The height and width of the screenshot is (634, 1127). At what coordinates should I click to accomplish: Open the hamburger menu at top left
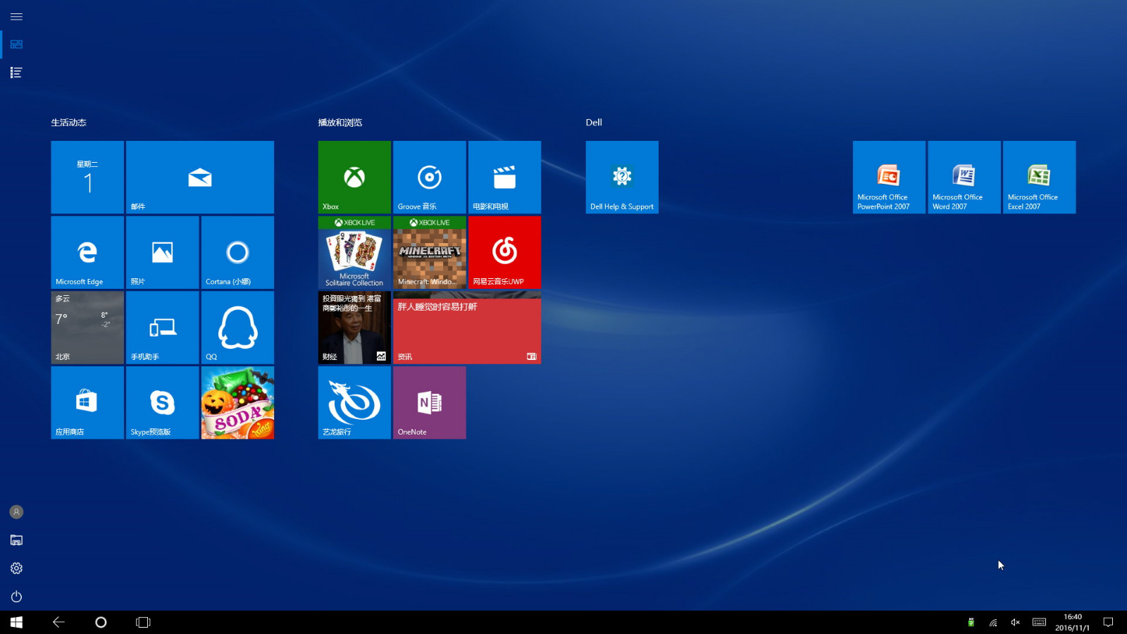[16, 16]
